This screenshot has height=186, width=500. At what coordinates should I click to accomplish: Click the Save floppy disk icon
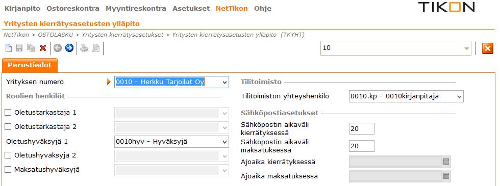pos(19,48)
